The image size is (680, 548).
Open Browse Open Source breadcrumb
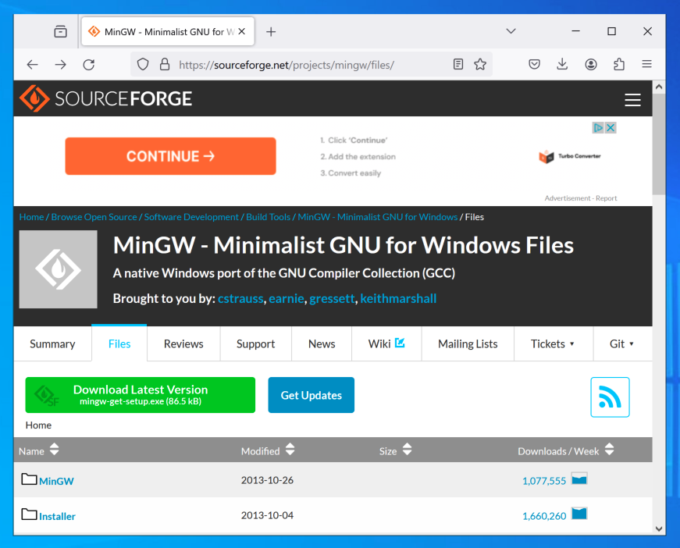coord(94,217)
